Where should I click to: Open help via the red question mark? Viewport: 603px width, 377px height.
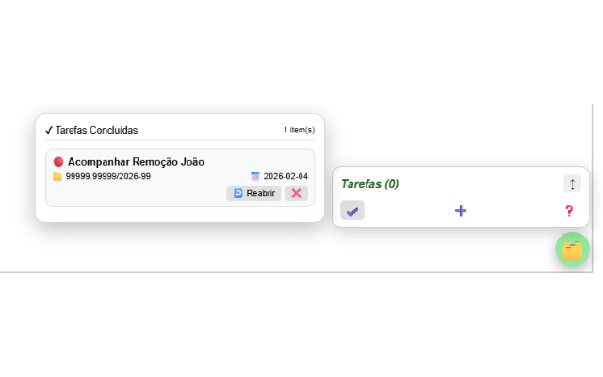point(569,211)
